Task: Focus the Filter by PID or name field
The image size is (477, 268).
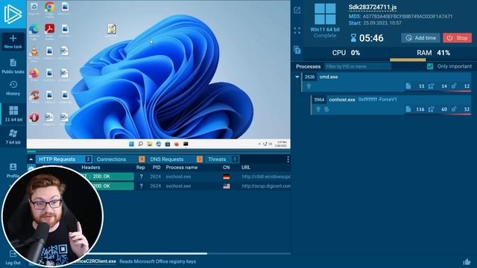Action: pos(358,66)
